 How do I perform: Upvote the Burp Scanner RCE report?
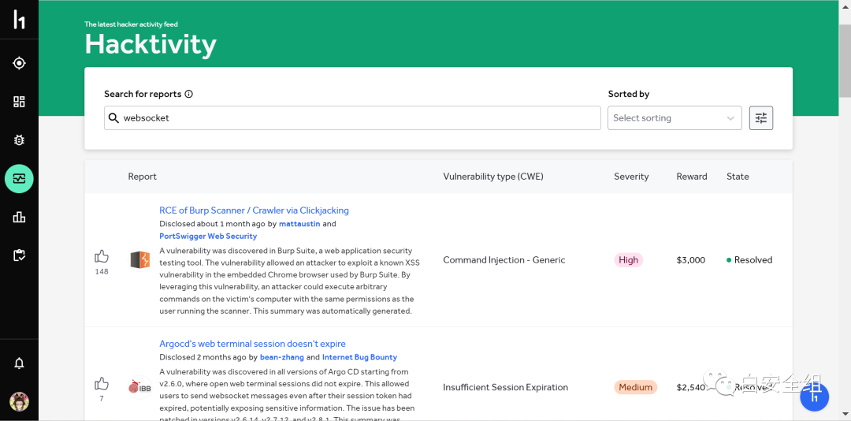[x=102, y=256]
